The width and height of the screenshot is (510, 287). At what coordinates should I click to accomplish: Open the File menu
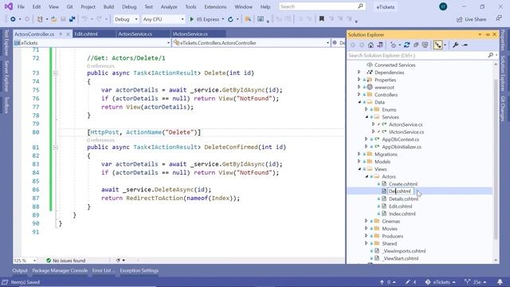click(21, 7)
